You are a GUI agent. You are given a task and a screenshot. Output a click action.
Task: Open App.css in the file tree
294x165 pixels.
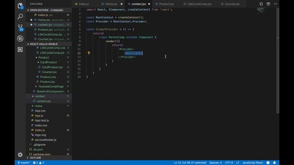(x=49, y=111)
